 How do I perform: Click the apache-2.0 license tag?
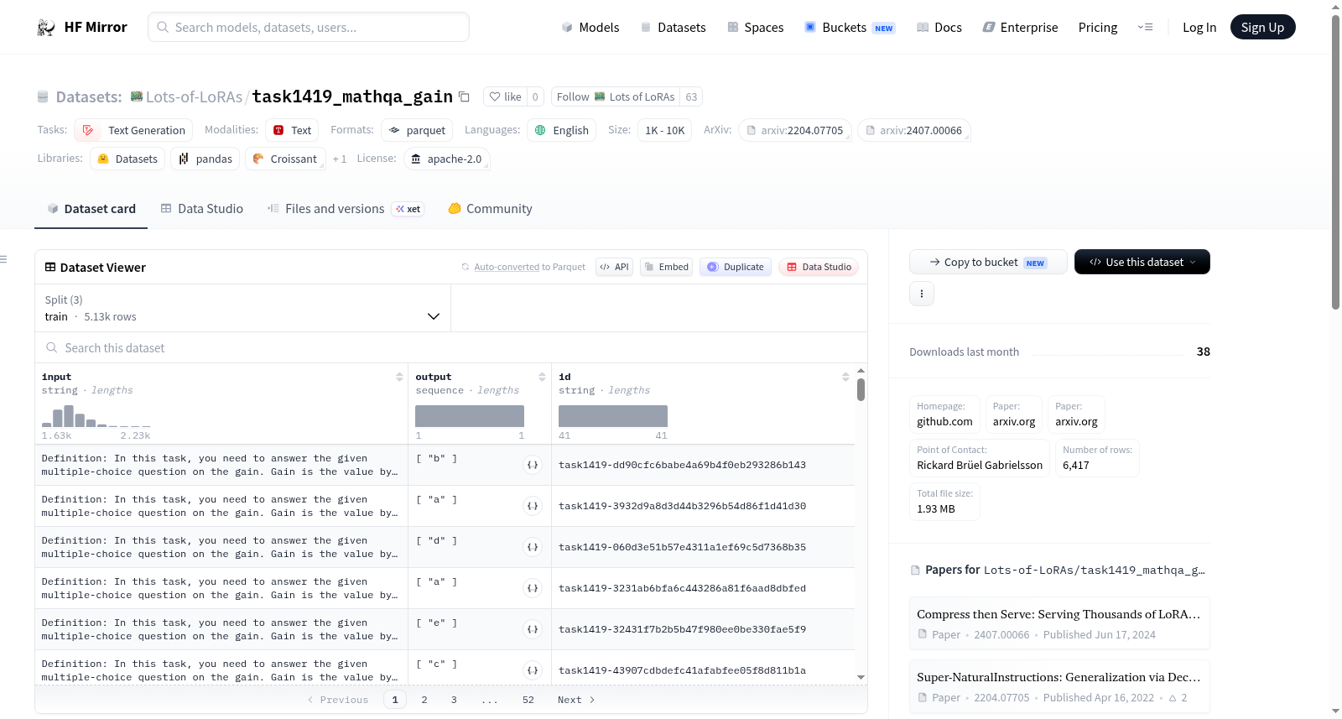click(x=446, y=159)
